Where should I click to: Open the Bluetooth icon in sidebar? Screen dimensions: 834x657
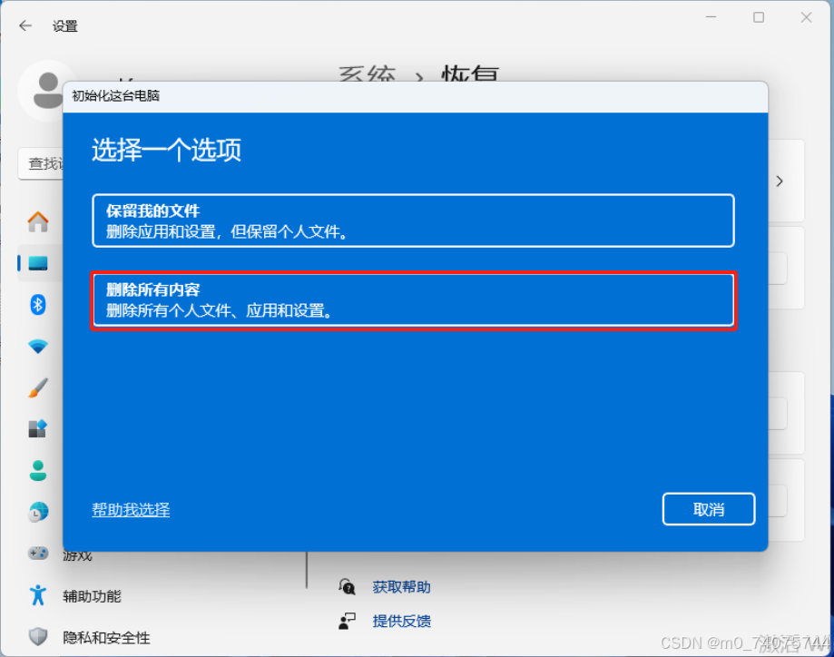click(x=38, y=304)
